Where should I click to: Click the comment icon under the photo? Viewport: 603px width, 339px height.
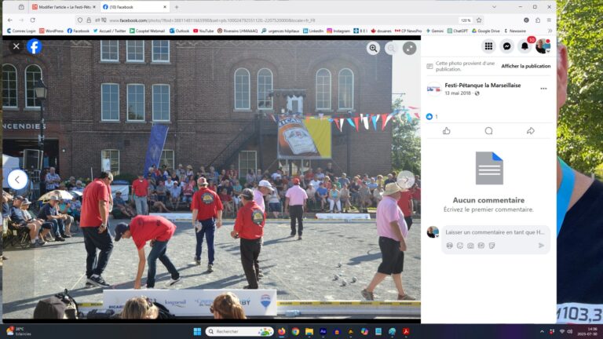coord(488,131)
